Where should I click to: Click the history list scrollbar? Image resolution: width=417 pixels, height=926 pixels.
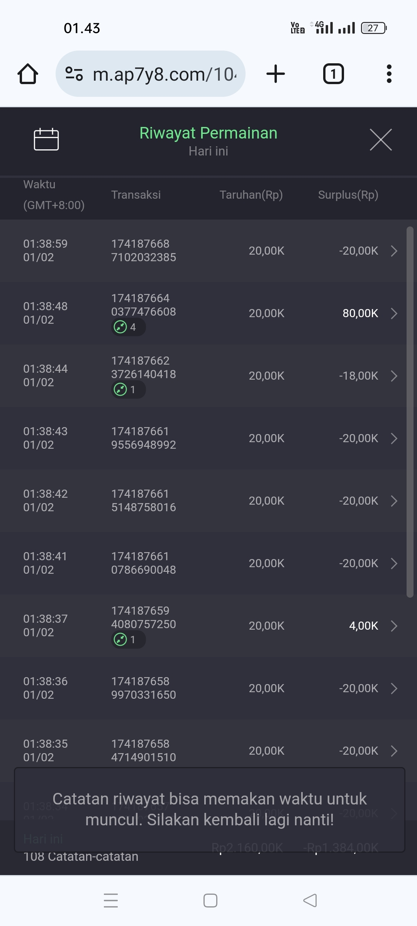(410, 412)
